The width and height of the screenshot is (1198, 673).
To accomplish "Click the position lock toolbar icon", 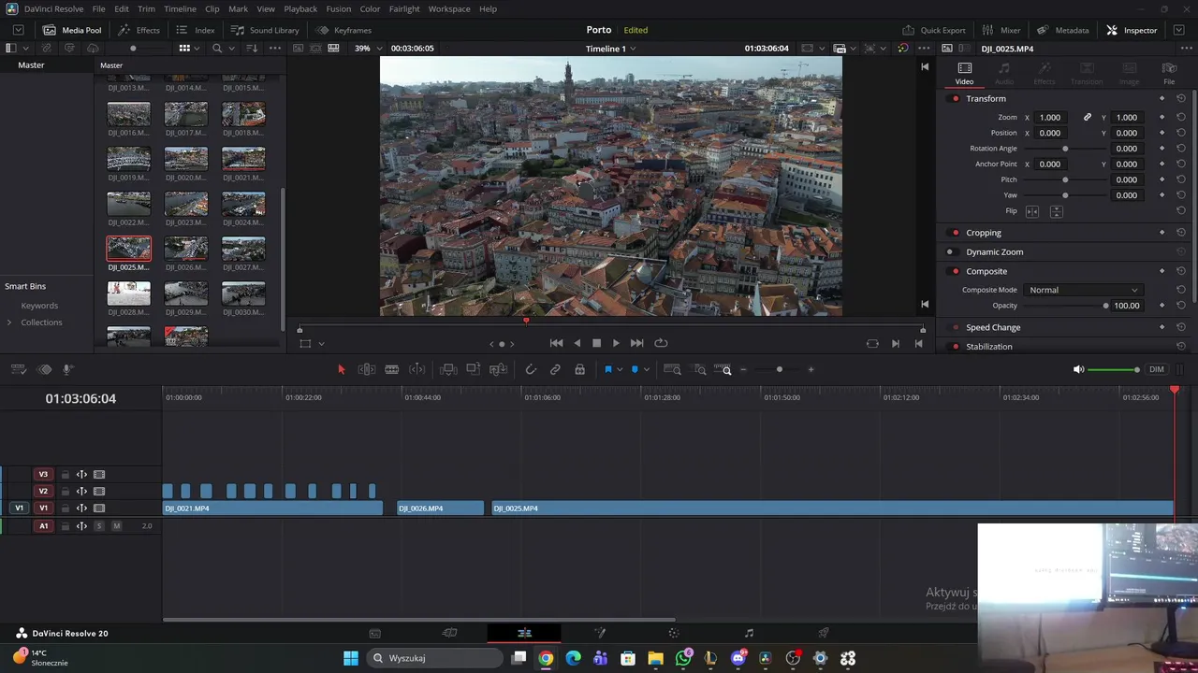I will click(579, 369).
